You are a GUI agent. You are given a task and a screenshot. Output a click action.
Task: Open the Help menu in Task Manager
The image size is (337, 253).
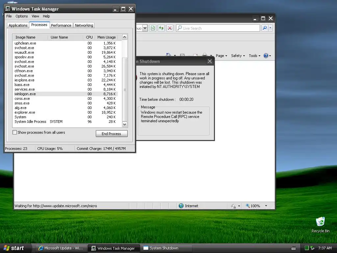46,16
